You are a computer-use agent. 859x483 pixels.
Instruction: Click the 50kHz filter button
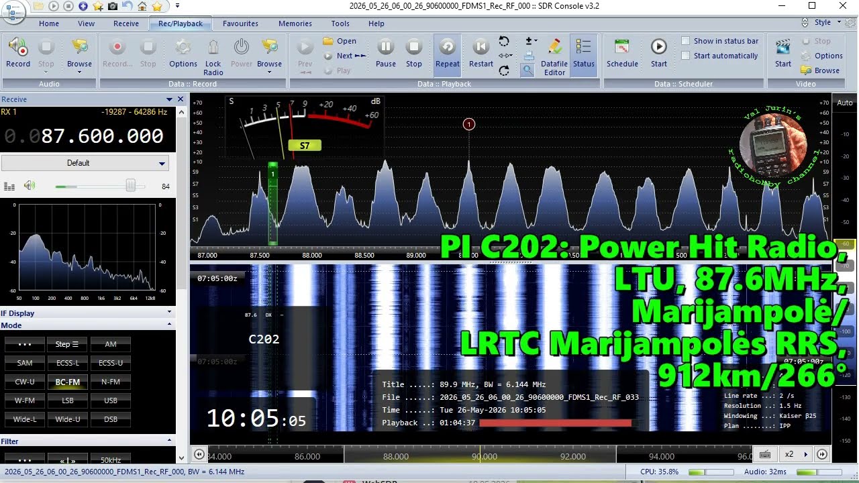coord(110,460)
